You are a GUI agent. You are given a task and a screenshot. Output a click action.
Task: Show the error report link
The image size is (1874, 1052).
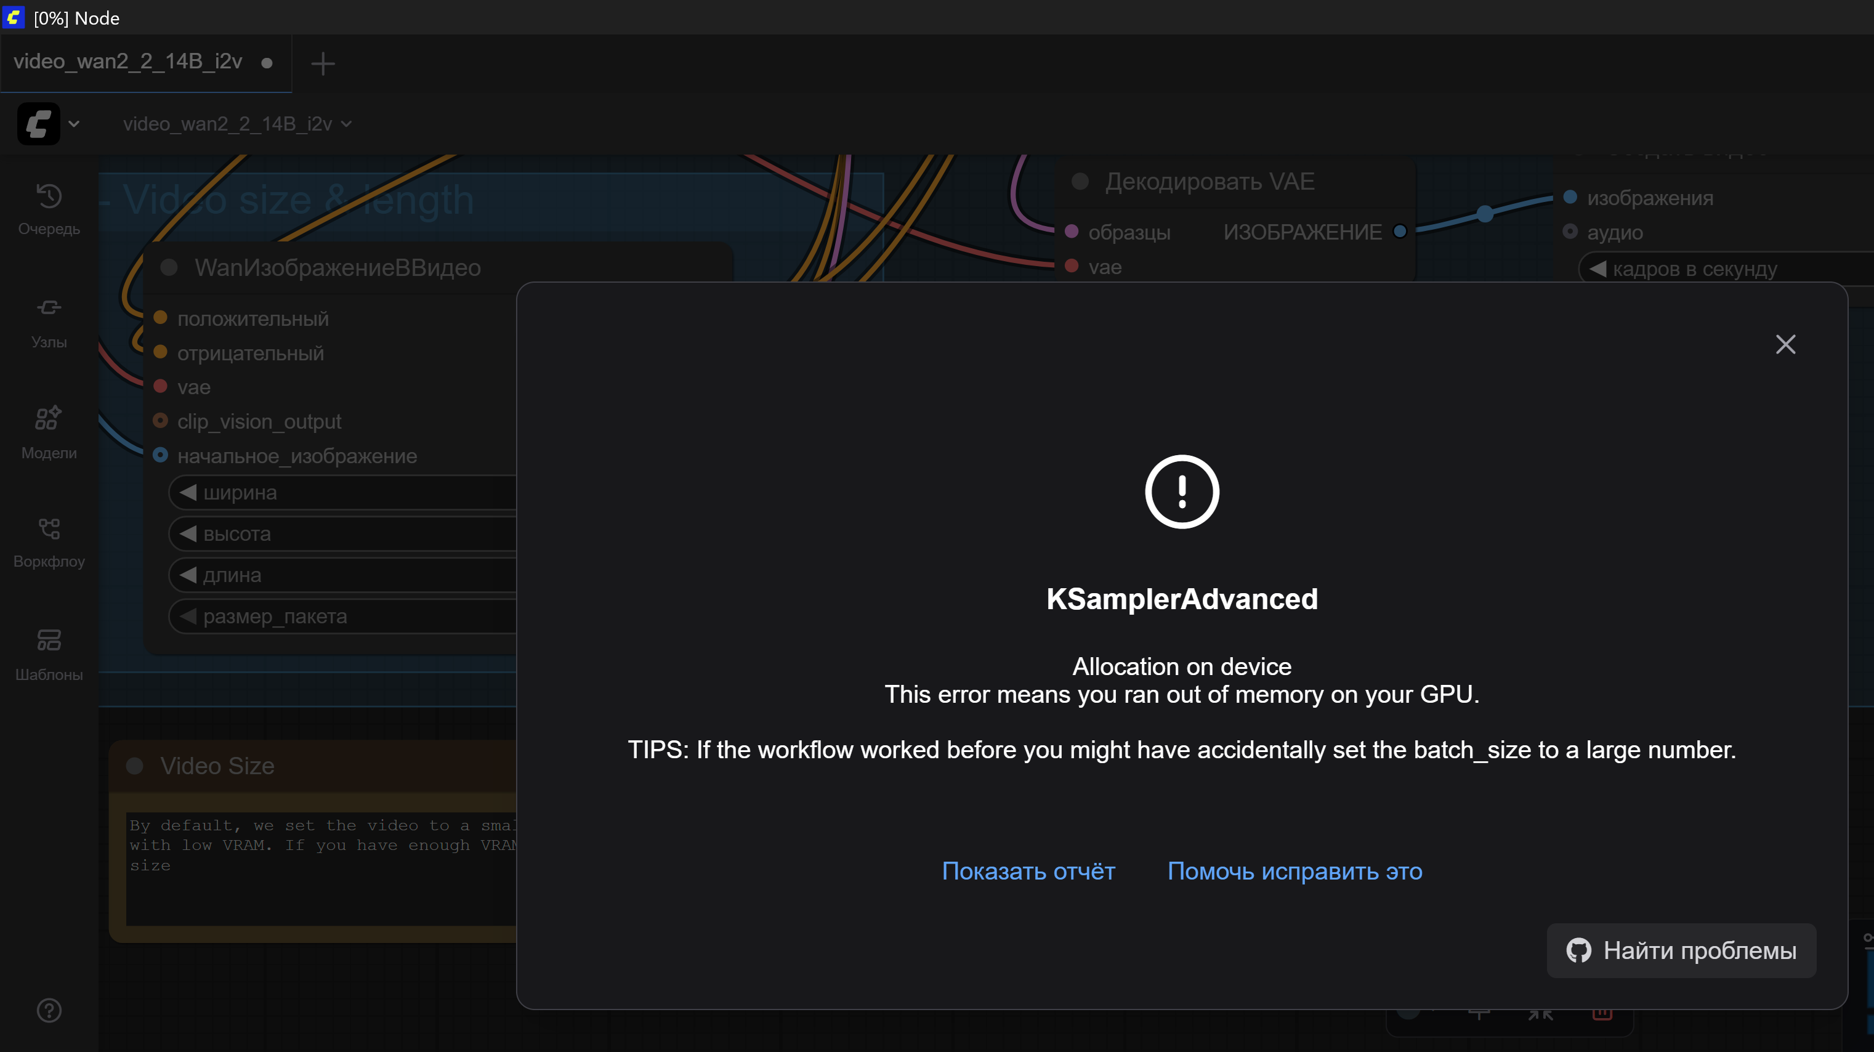pyautogui.click(x=1028, y=871)
